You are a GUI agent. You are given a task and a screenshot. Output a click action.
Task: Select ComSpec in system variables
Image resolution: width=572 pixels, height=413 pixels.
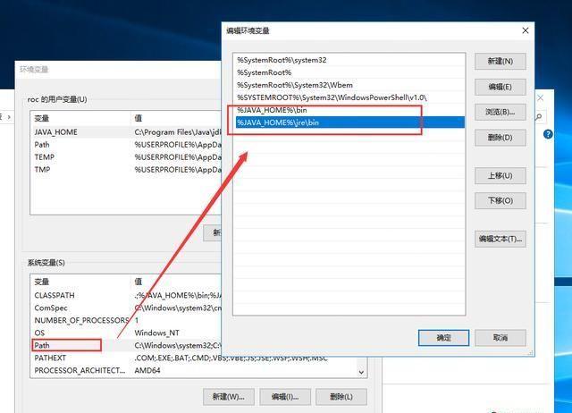click(126, 308)
